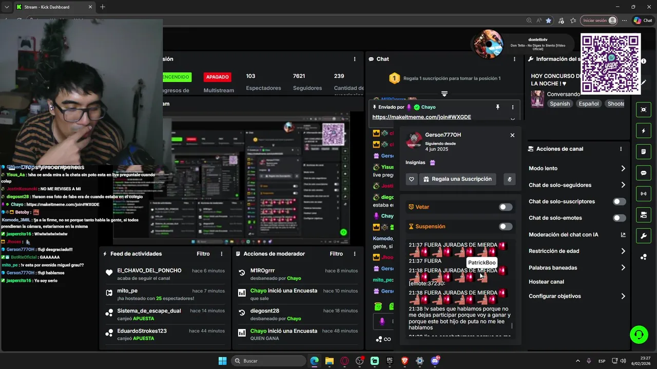The height and width of the screenshot is (369, 657).
Task: Expand Configurar objetivos options
Action: pyautogui.click(x=623, y=296)
